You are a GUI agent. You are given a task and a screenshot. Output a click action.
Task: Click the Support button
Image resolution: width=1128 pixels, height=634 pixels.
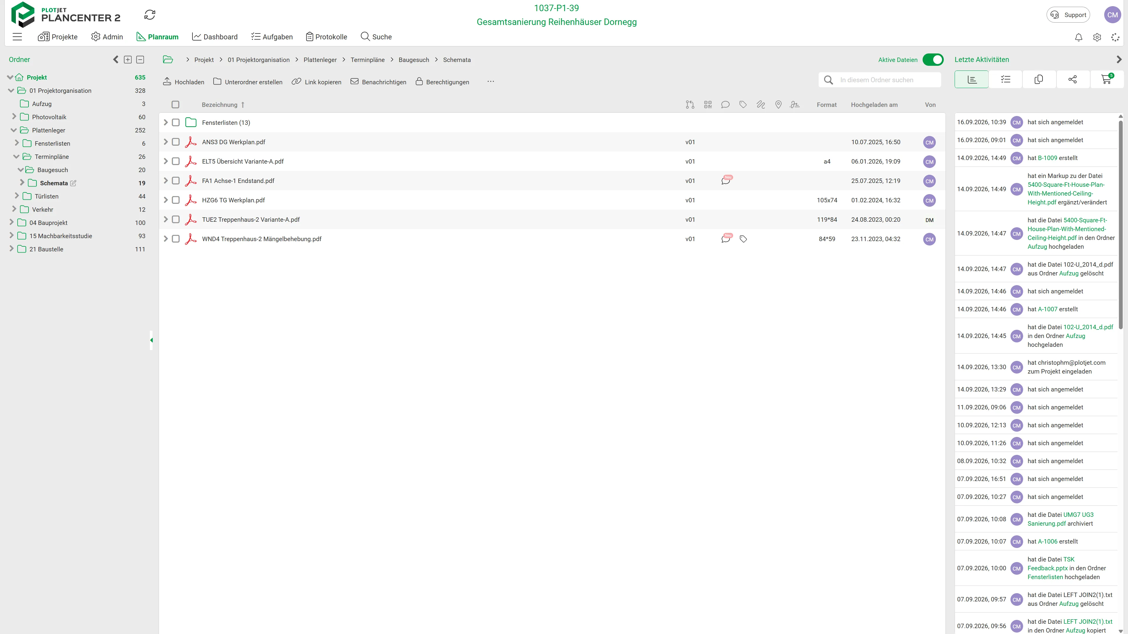1068,15
